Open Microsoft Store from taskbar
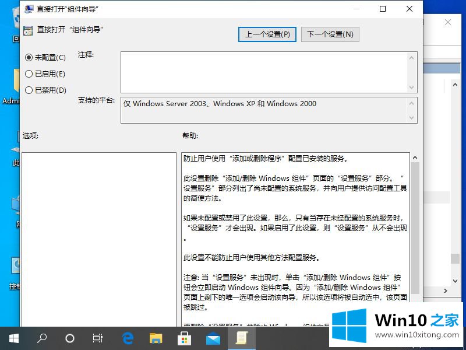Screen dimensions: 466x350 tap(184, 338)
